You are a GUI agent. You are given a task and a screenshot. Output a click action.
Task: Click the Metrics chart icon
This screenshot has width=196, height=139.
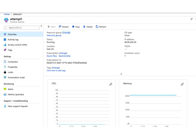tap(5, 94)
